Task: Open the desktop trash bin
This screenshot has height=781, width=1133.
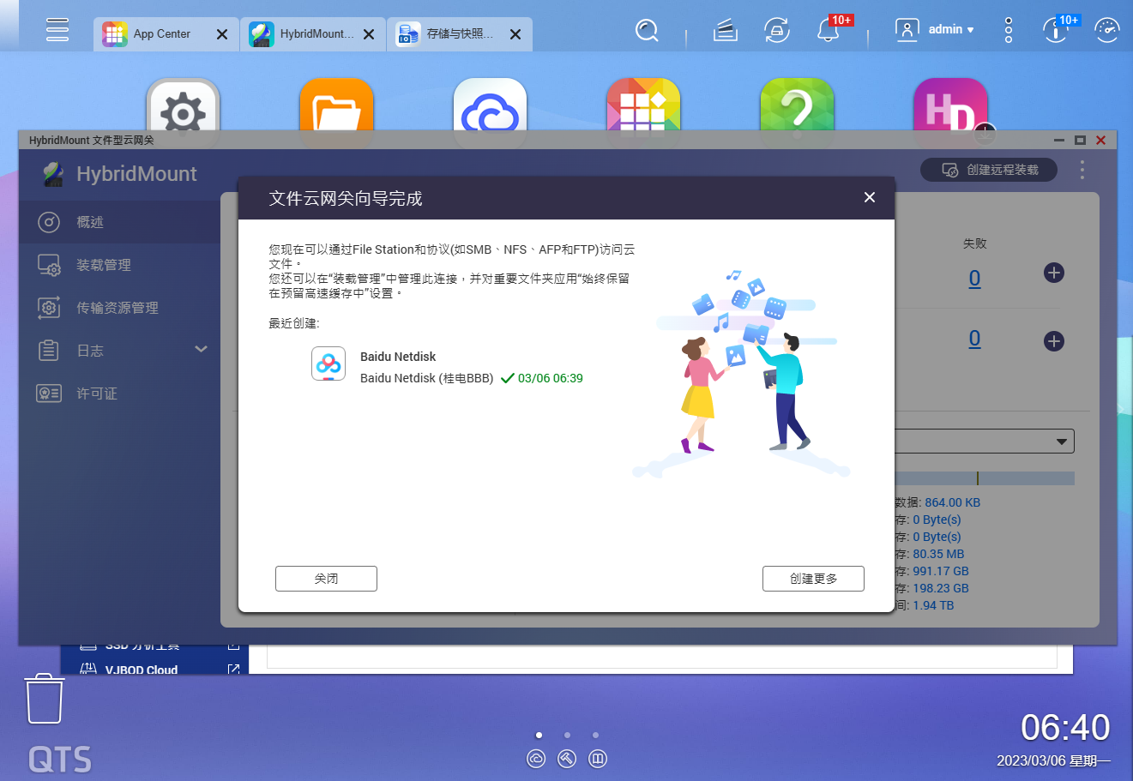Action: 44,699
